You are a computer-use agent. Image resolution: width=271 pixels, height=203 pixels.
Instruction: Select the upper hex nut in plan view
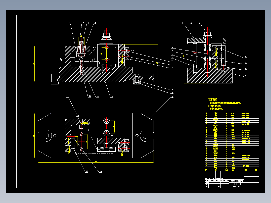pos(107,121)
